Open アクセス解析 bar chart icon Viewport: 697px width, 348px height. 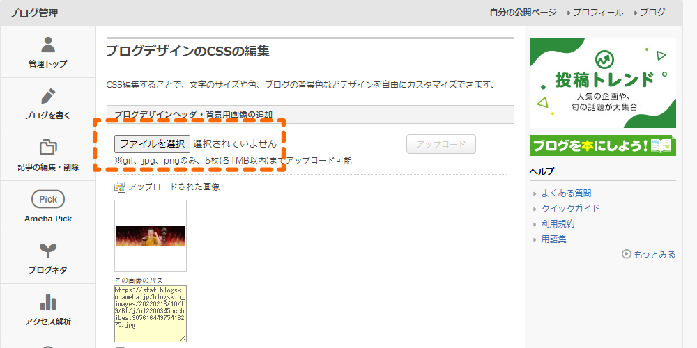coord(48,303)
